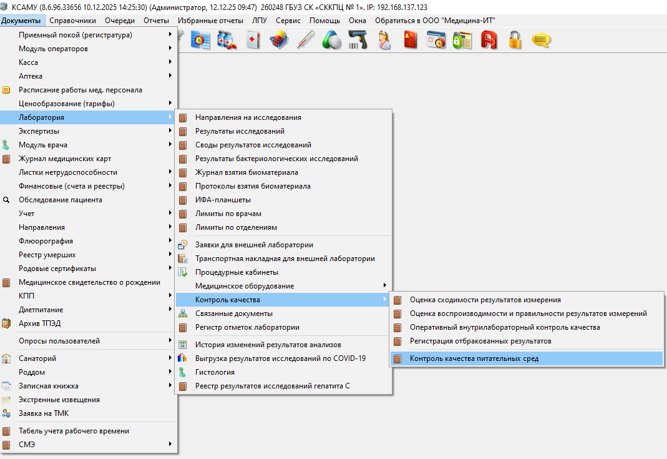667x459 pixels.
Task: Click the nurse toolbar icon
Action: pos(384,41)
